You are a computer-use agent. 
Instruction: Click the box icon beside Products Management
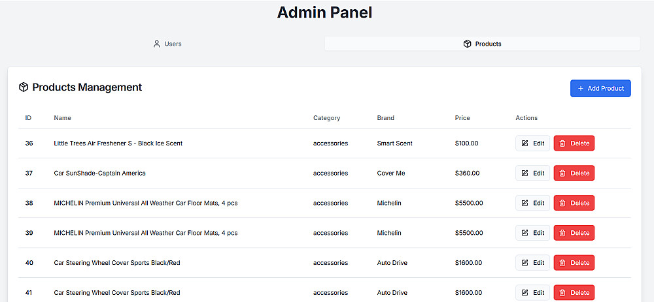[24, 87]
